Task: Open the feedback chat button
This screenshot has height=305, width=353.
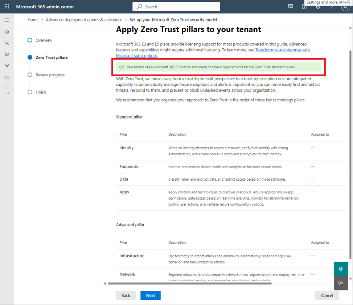Action: [341, 283]
